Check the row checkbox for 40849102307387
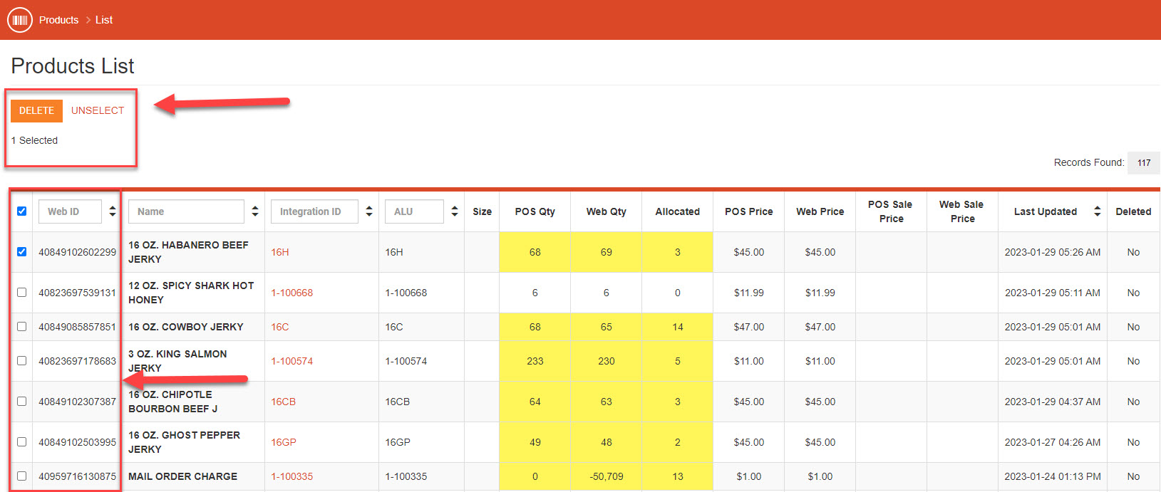This screenshot has width=1161, height=492. [21, 401]
